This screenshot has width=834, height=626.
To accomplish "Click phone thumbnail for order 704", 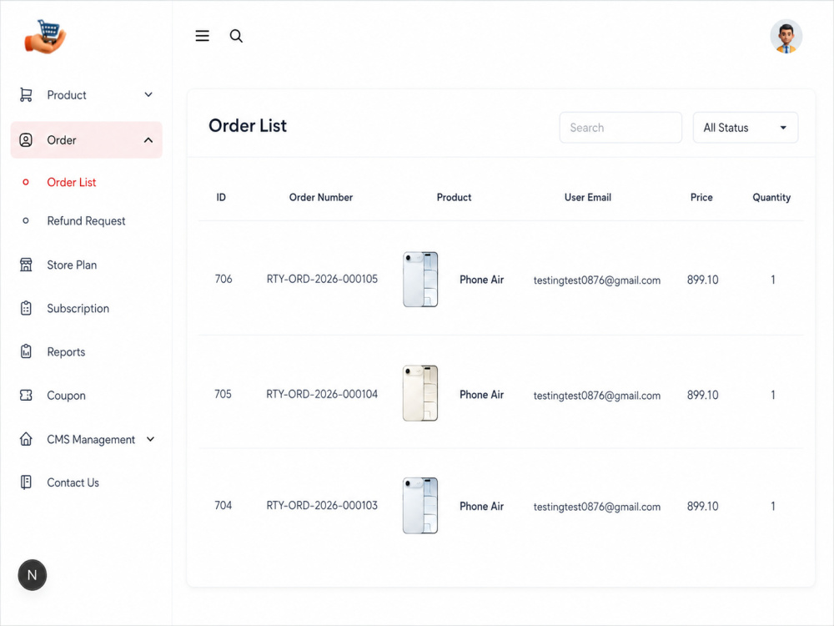I will [420, 506].
